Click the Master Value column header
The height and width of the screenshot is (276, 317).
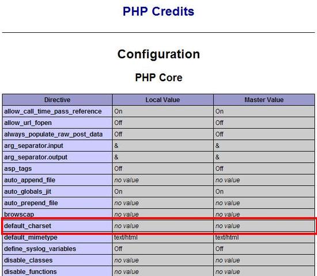click(264, 100)
